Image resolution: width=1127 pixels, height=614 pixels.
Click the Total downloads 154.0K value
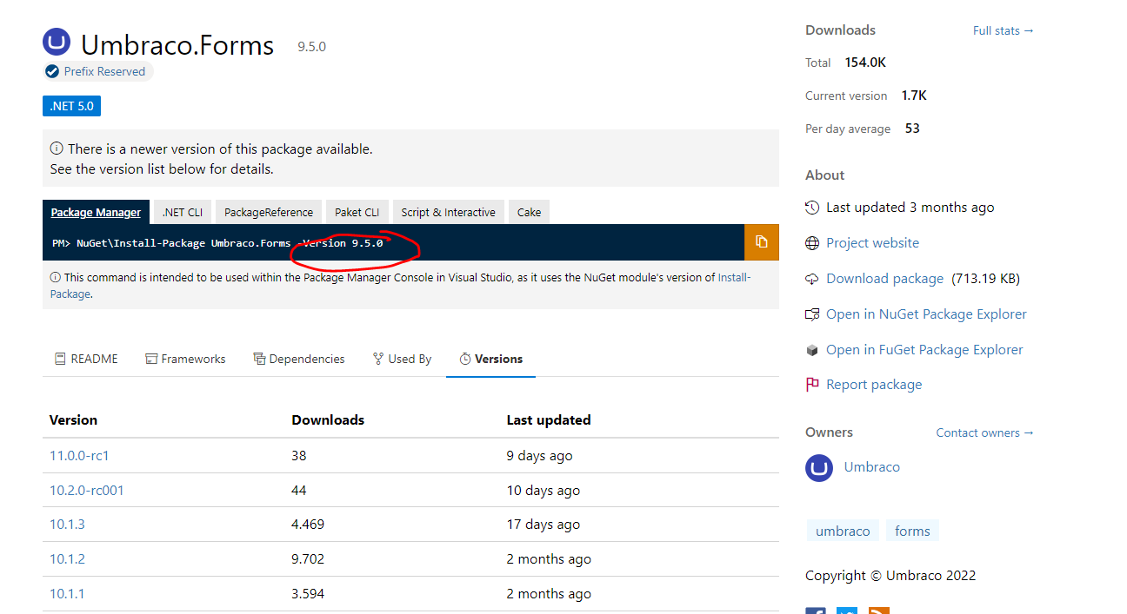click(865, 63)
